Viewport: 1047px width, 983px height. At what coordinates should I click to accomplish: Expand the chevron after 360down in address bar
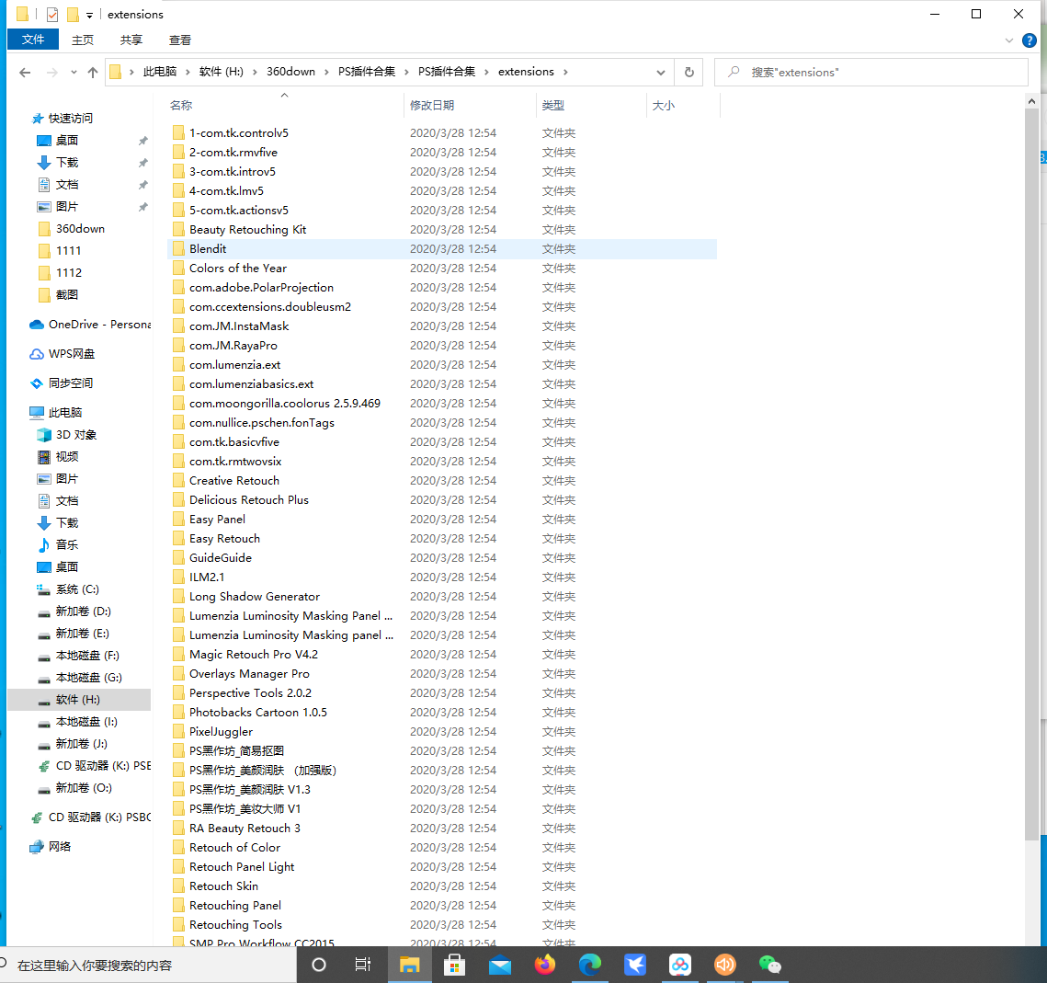pos(326,72)
